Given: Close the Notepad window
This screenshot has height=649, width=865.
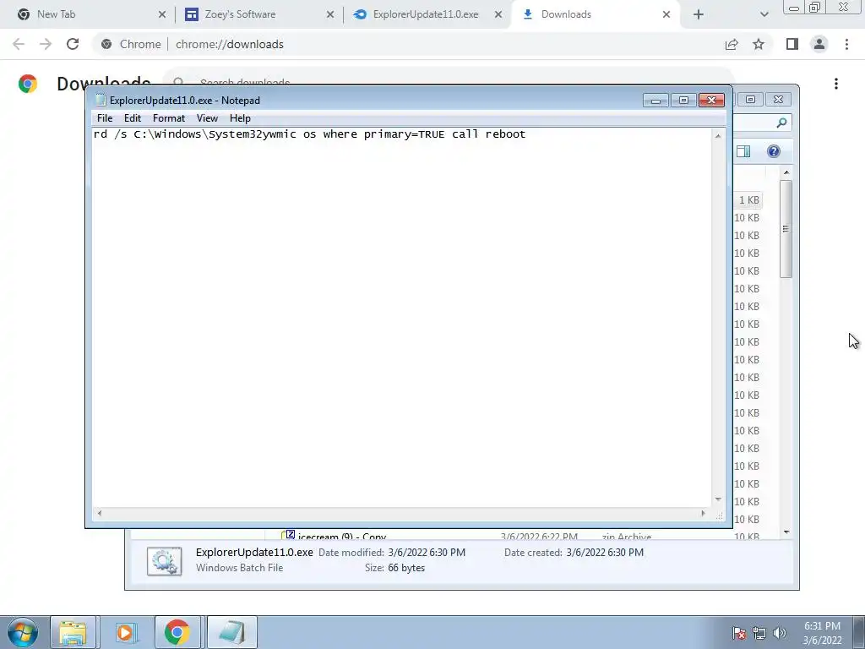Looking at the screenshot, I should 711,100.
